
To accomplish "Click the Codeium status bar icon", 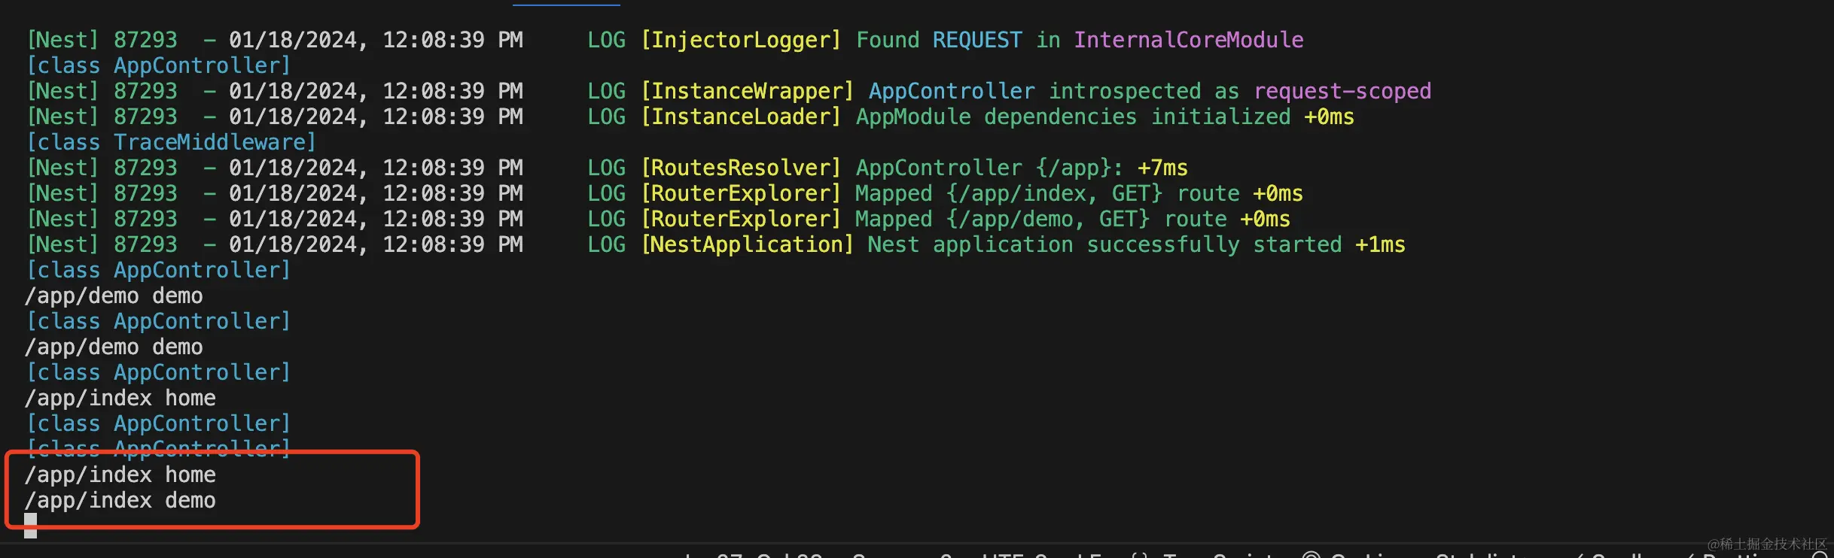I will tap(1312, 555).
